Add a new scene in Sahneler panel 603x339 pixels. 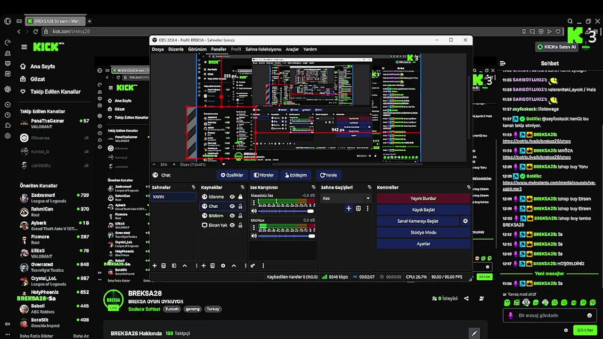tap(155, 266)
